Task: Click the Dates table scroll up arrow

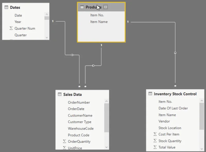Action: [47, 14]
